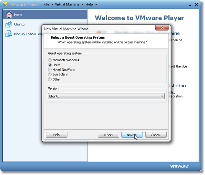Open the File menu
The image size is (205, 175).
click(46, 4)
